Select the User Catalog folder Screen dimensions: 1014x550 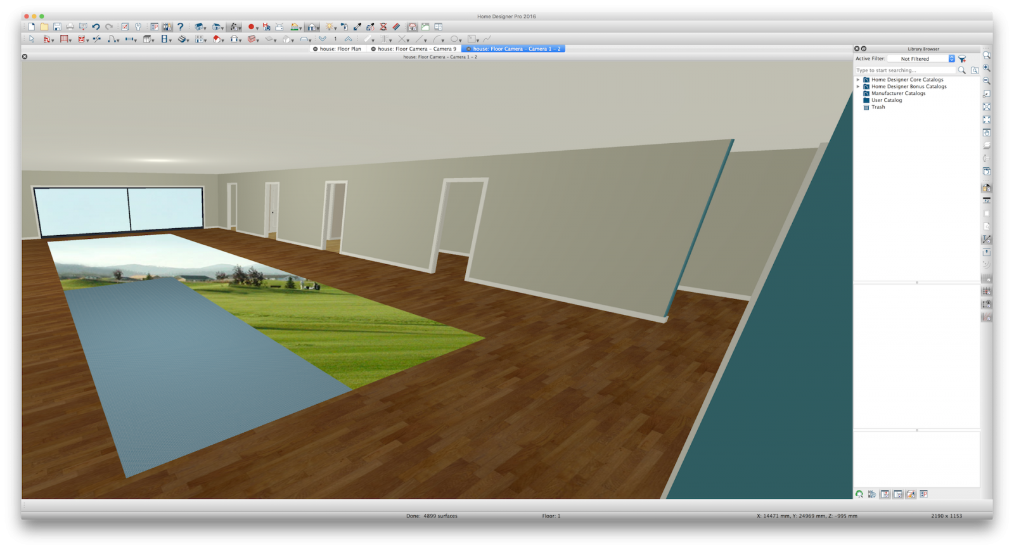tap(886, 100)
